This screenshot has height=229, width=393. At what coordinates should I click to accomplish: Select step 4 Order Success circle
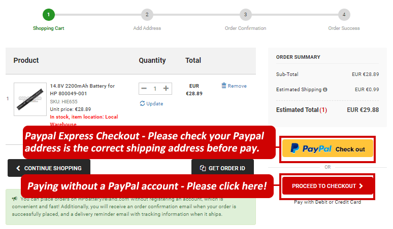[x=344, y=15]
